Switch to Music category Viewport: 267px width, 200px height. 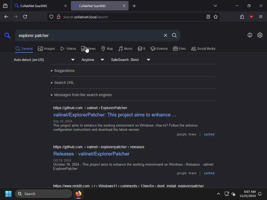125,49
